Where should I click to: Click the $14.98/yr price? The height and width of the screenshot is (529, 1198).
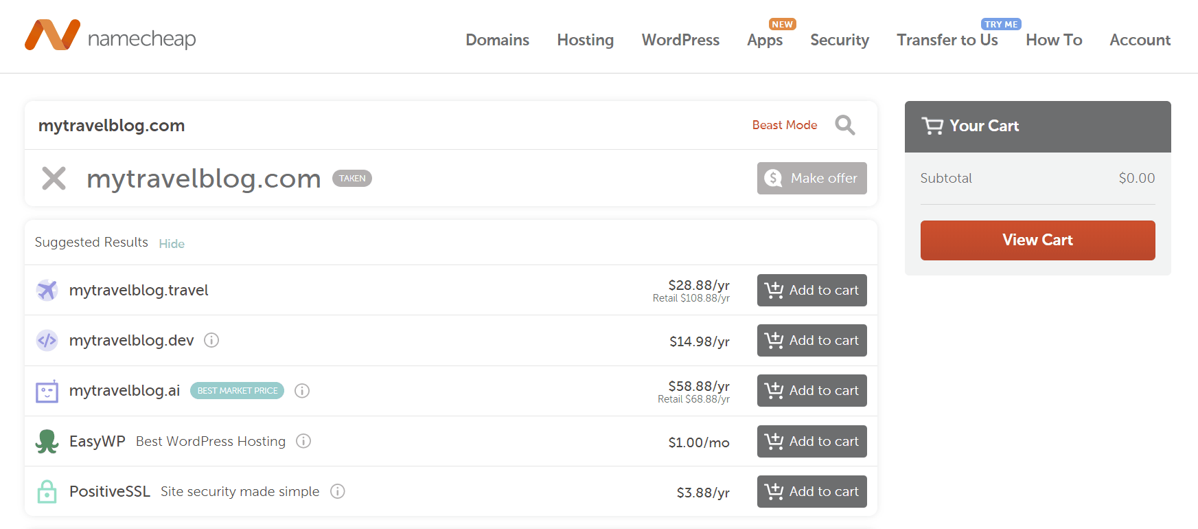click(x=700, y=341)
